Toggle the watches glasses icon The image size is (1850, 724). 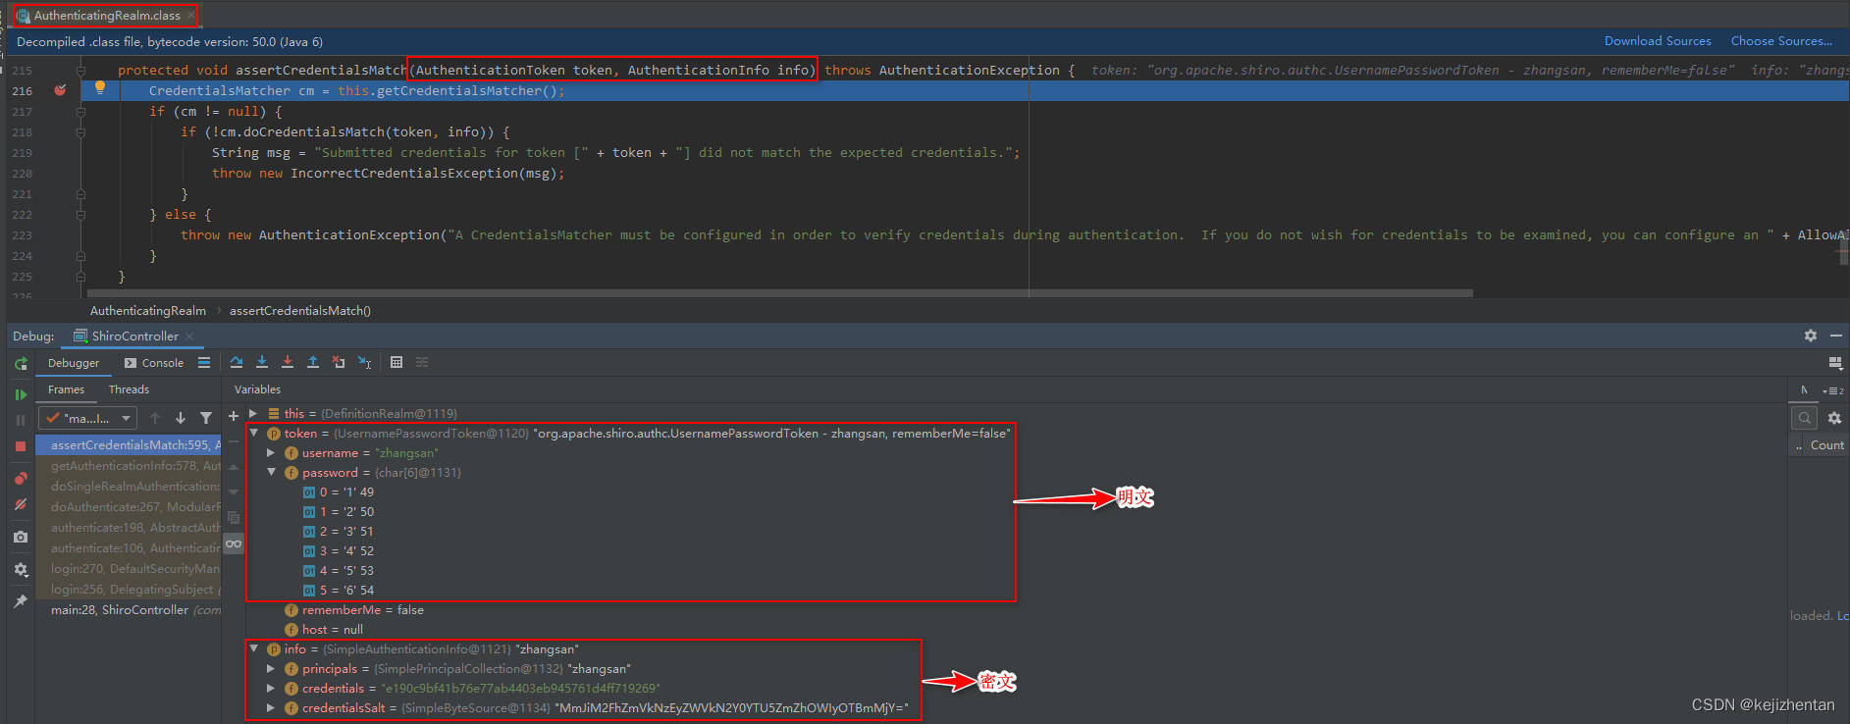234,543
